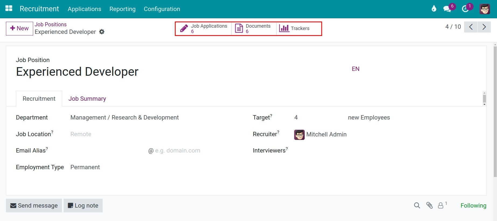
Task: Expand the Configuration menu
Action: click(x=162, y=9)
